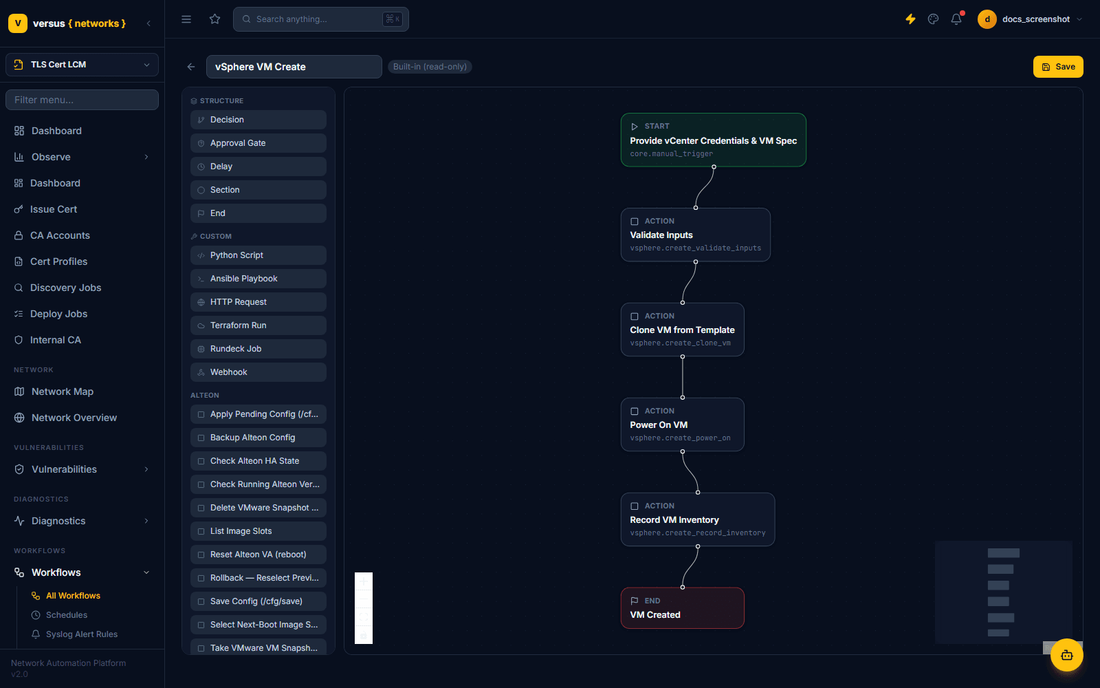Select the Clone VM from Template node

pyautogui.click(x=683, y=330)
